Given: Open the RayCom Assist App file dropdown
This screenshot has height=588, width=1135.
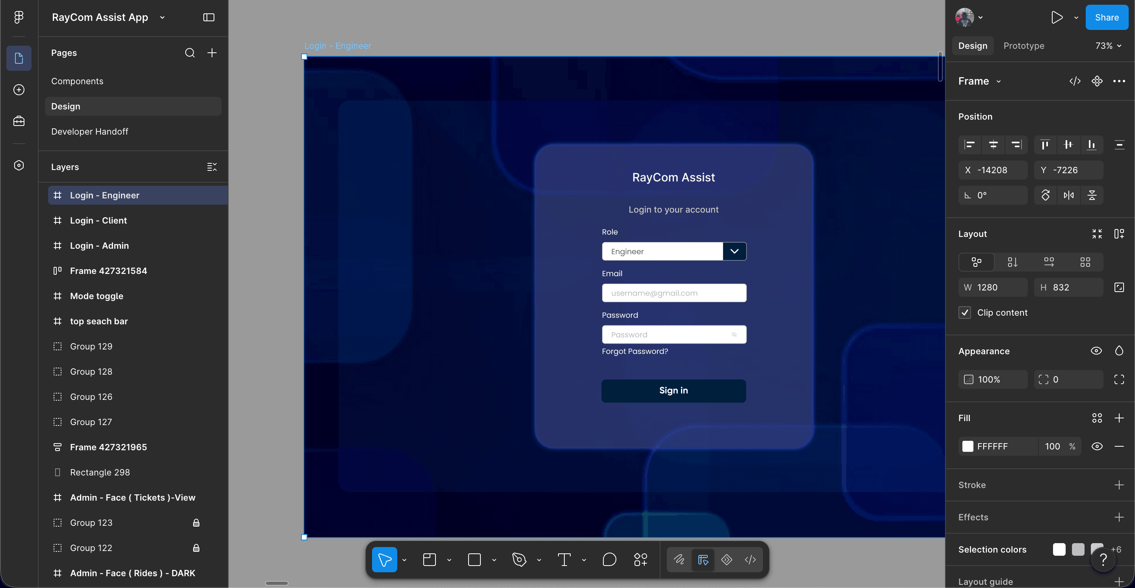Looking at the screenshot, I should point(162,17).
